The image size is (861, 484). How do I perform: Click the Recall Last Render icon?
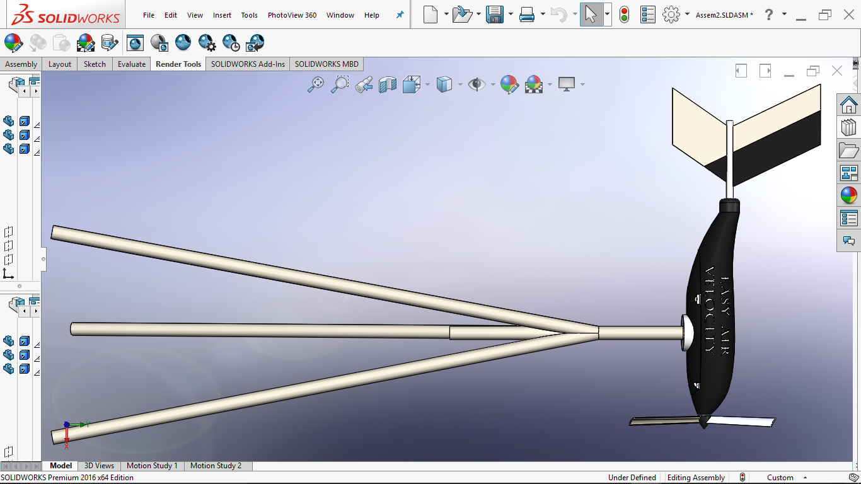coord(255,43)
